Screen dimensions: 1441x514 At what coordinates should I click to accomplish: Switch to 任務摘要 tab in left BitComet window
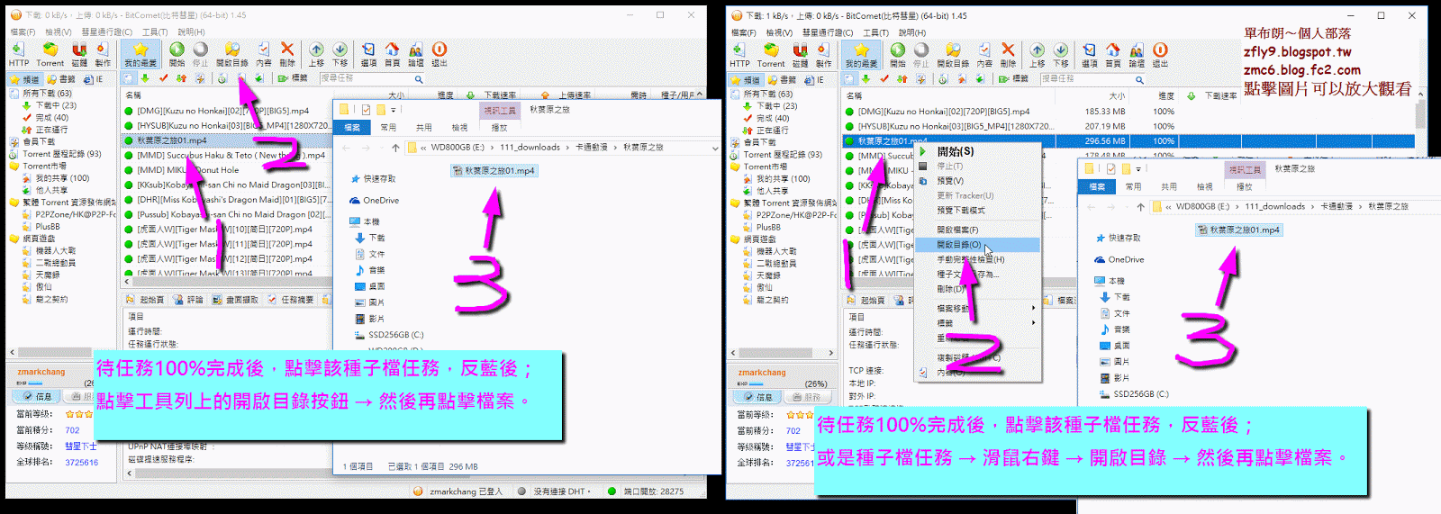click(292, 300)
